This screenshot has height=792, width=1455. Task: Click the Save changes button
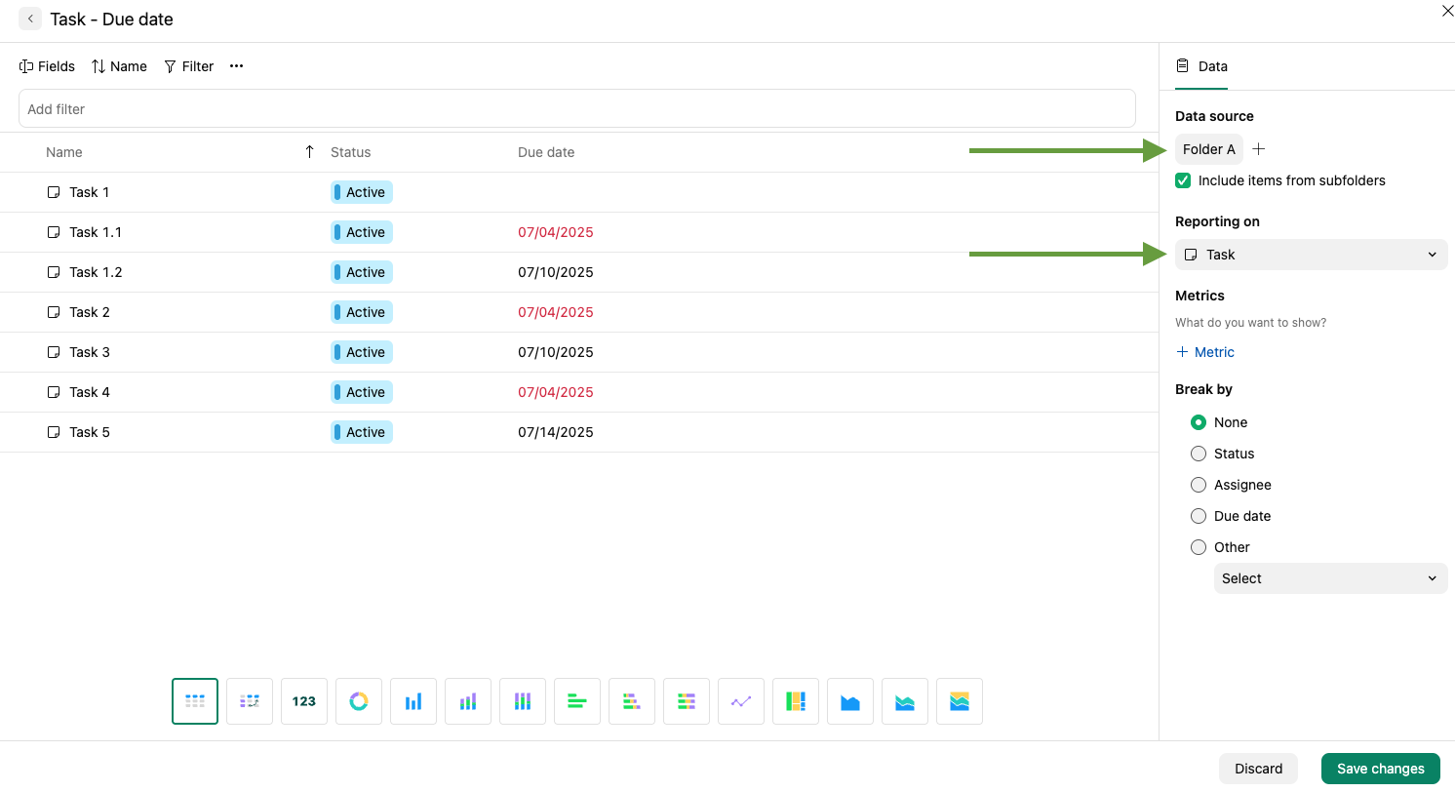[x=1380, y=769]
